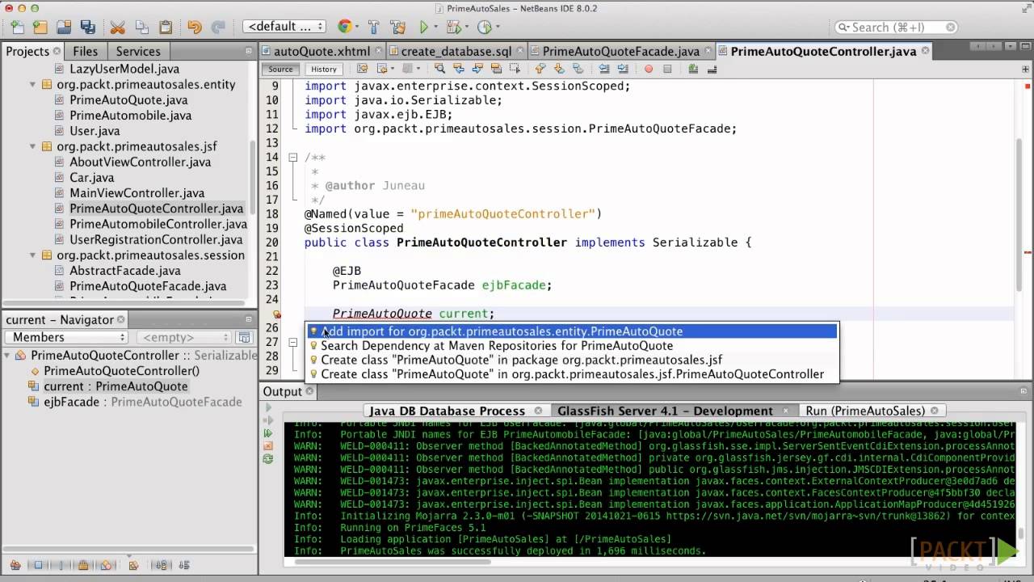Click the Open Project toolbar icon
The width and height of the screenshot is (1034, 582).
click(64, 27)
